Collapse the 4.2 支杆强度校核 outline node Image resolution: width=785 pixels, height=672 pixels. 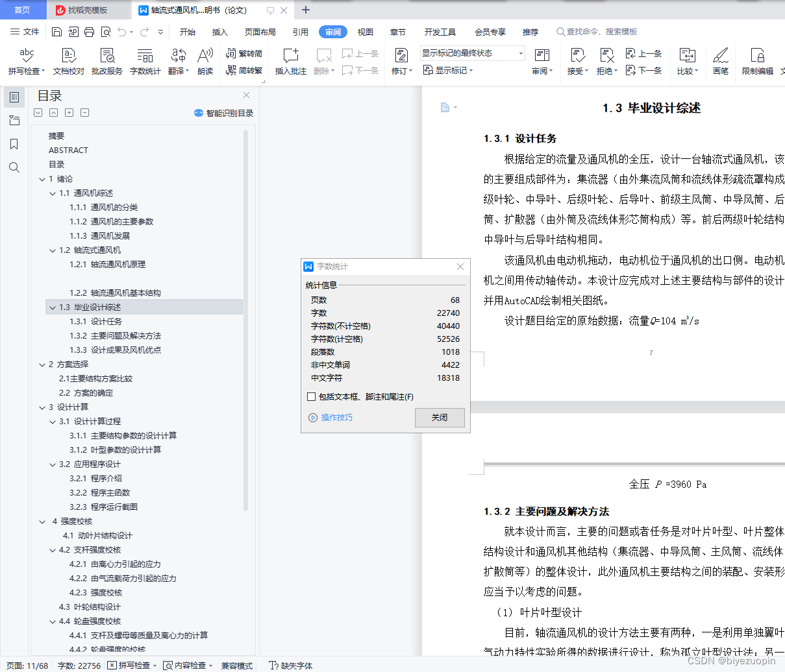pyautogui.click(x=53, y=550)
